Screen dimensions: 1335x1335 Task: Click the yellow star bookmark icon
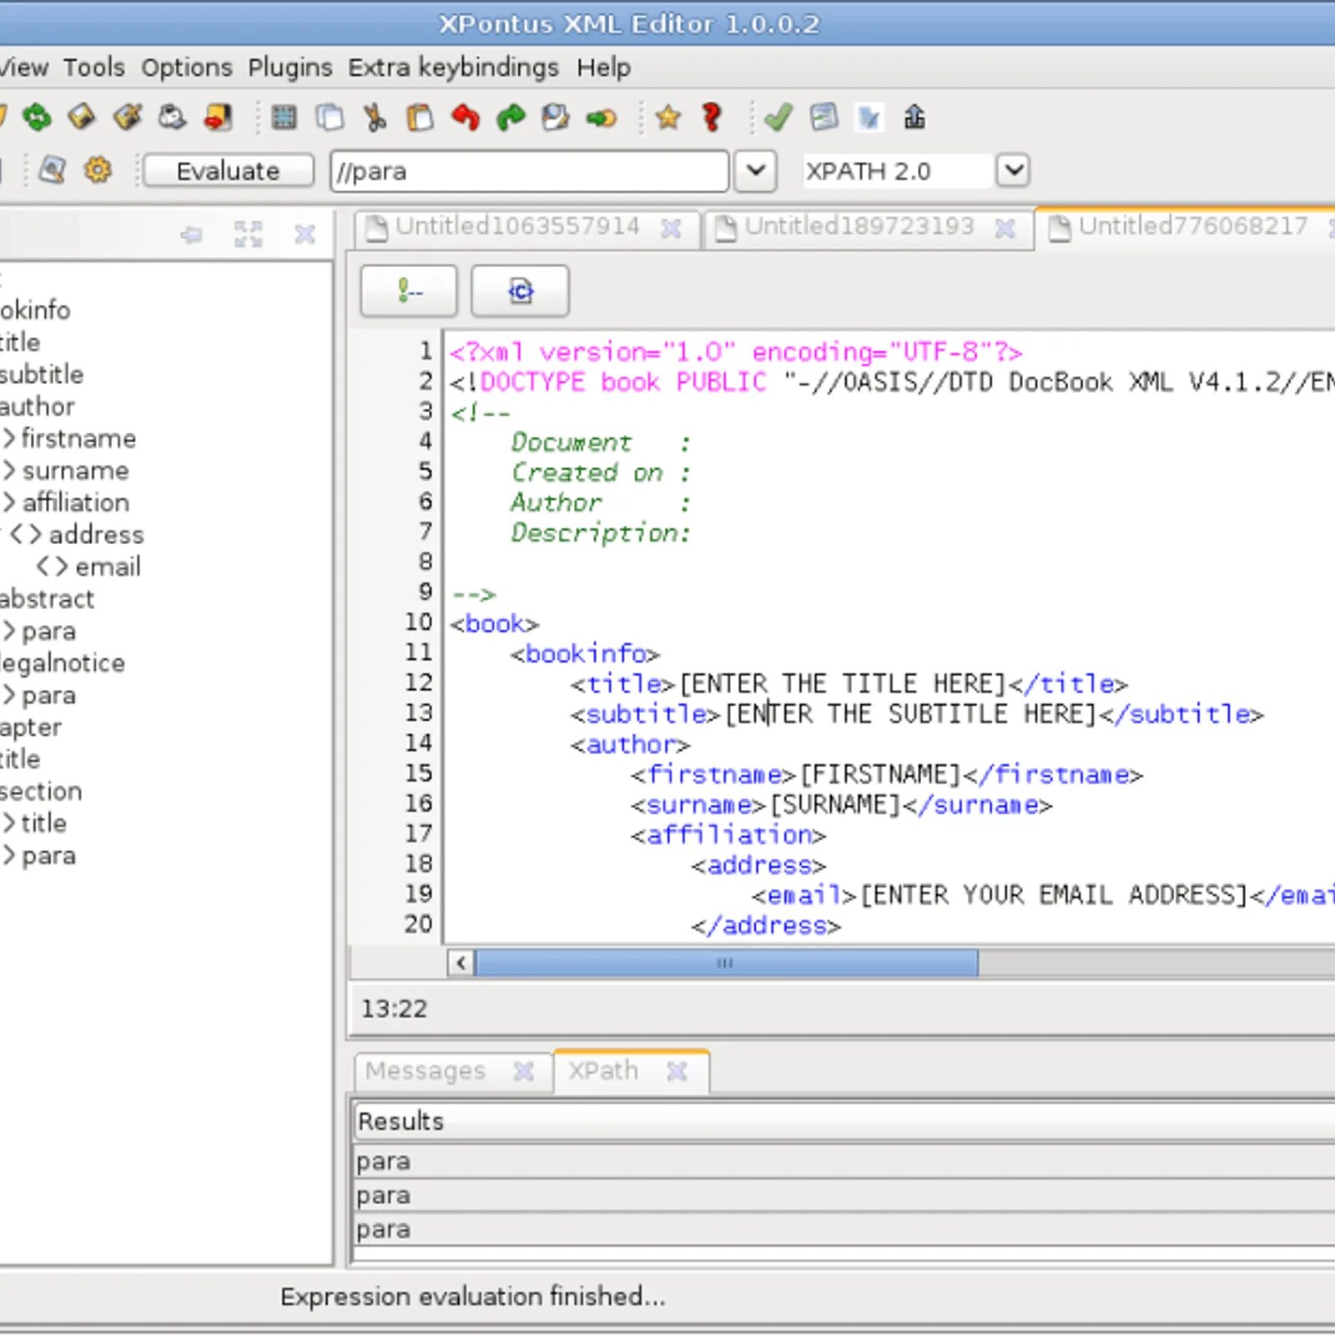pos(667,118)
